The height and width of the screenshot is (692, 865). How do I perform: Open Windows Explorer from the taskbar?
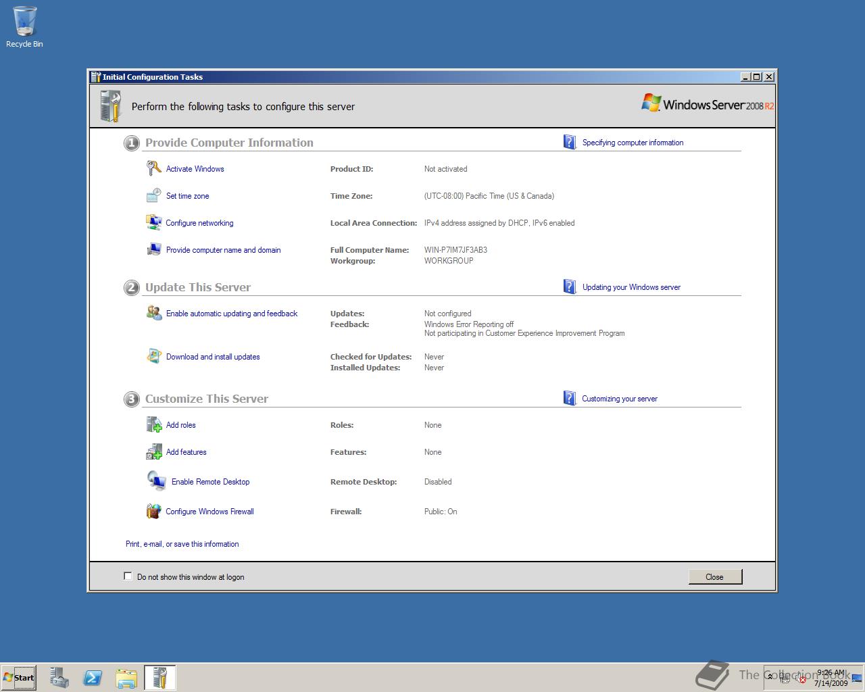[x=126, y=678]
